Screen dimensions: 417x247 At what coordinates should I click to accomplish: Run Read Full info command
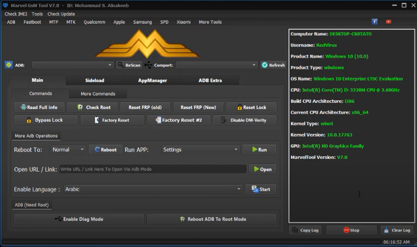(x=39, y=107)
